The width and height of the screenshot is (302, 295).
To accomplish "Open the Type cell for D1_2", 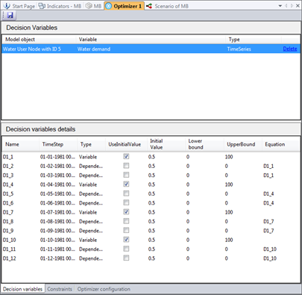I will coord(91,166).
